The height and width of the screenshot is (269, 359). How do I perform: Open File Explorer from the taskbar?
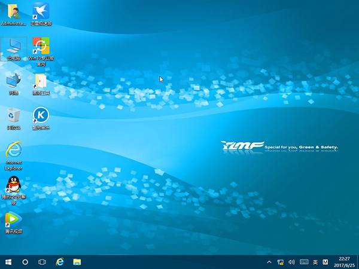click(77, 262)
